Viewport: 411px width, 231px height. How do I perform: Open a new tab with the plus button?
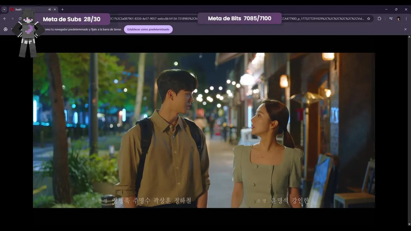pos(62,10)
